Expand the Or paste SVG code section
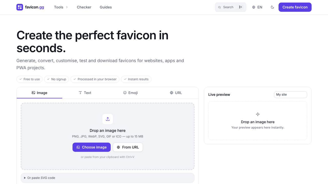 tap(108, 178)
